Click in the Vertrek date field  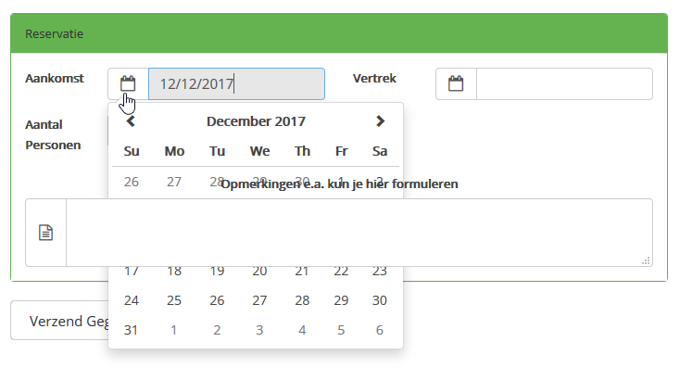564,83
